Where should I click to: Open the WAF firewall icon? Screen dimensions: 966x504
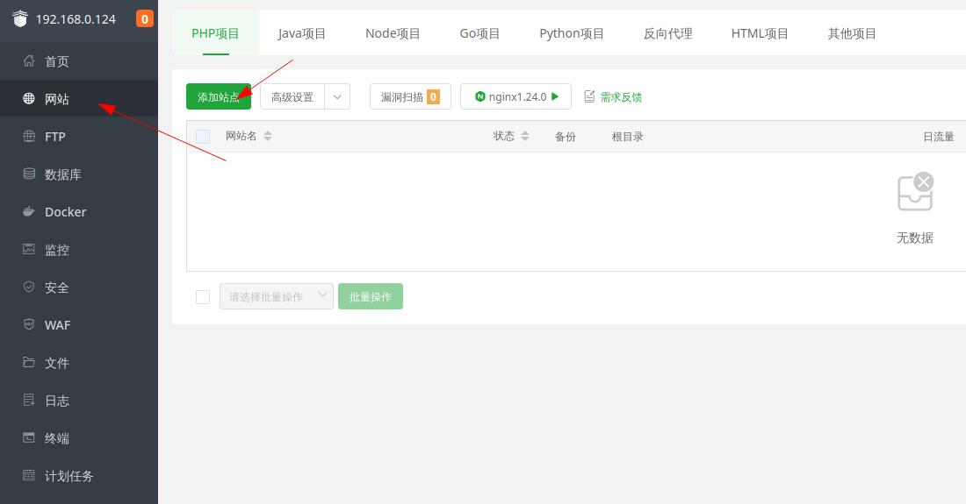[x=29, y=325]
